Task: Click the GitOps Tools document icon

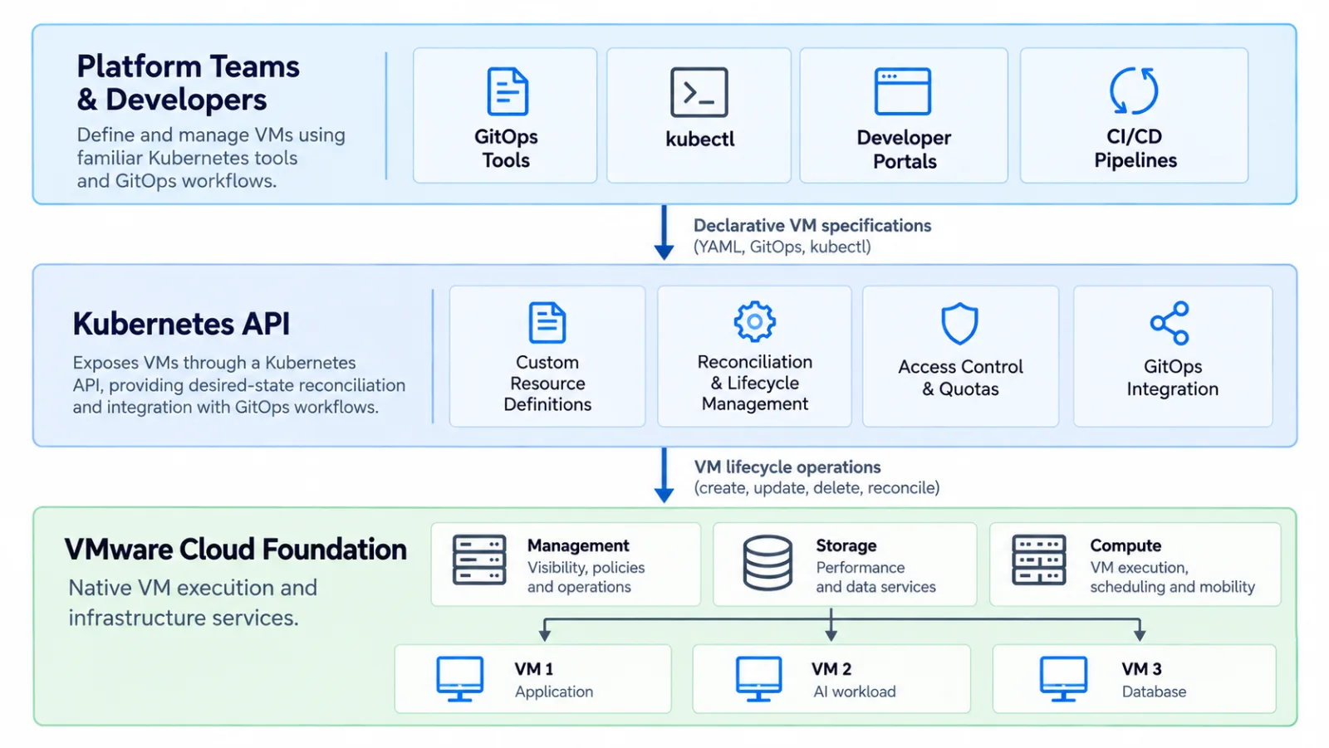Action: 508,91
